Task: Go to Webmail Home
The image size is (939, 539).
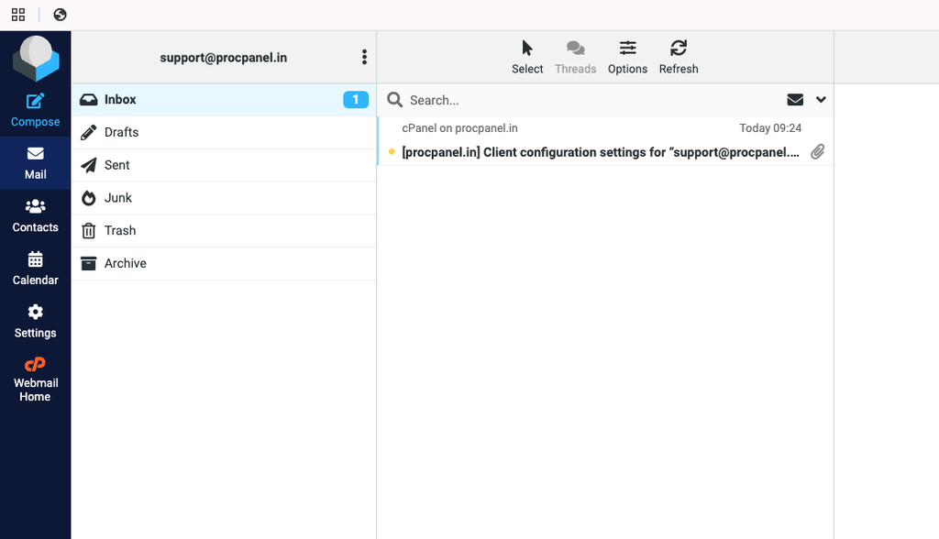Action: 36,379
